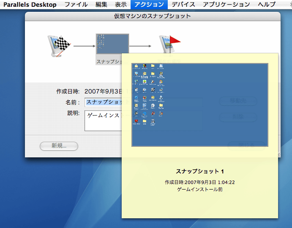Open the 編集 menu
Screen dimensions: 292x228
point(101,5)
